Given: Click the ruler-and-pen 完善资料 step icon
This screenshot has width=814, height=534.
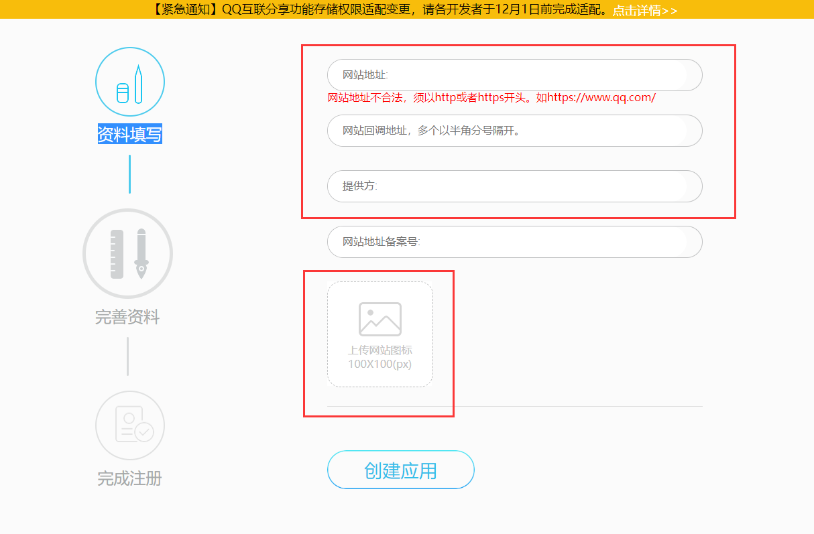Looking at the screenshot, I should click(127, 254).
